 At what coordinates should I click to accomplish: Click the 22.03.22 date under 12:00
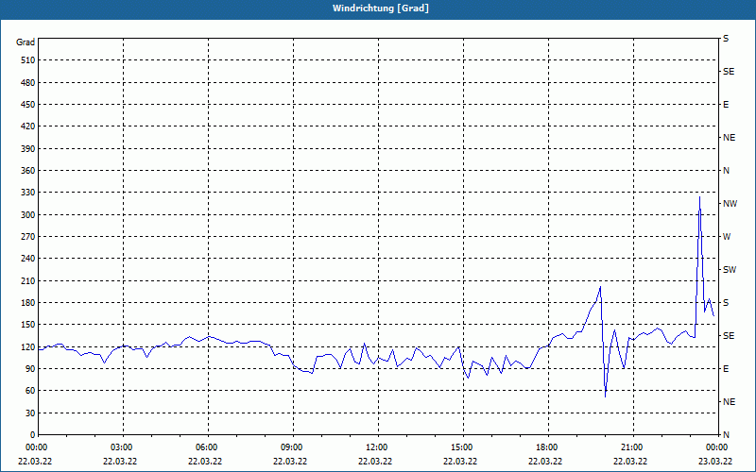375,462
